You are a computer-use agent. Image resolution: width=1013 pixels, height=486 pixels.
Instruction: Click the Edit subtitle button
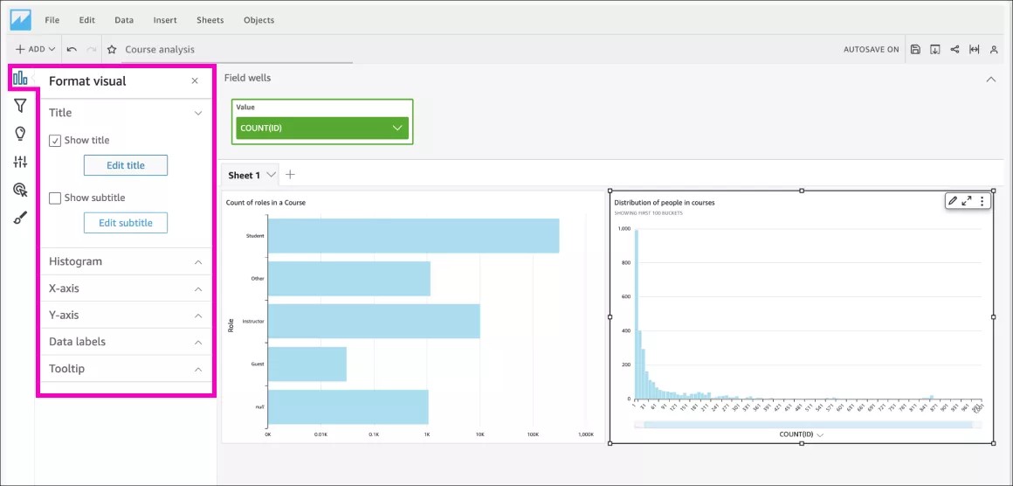[126, 223]
